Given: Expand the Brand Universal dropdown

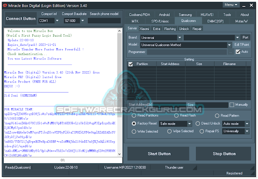Looking at the screenshot, I should click(x=179, y=37).
